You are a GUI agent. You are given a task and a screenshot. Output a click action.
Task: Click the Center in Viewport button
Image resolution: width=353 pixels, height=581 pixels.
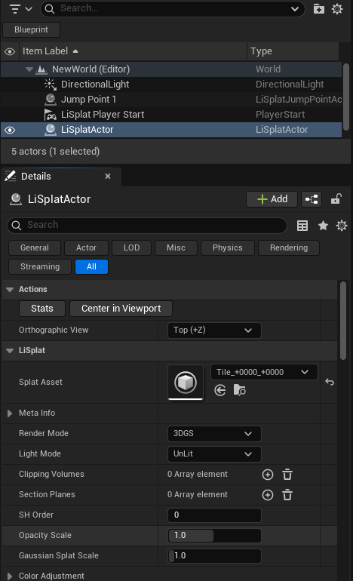(x=121, y=309)
